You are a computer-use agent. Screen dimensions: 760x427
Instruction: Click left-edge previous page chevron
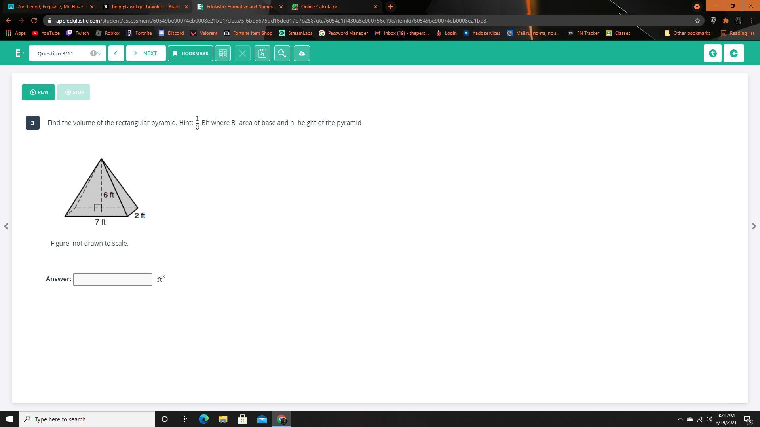(6, 226)
